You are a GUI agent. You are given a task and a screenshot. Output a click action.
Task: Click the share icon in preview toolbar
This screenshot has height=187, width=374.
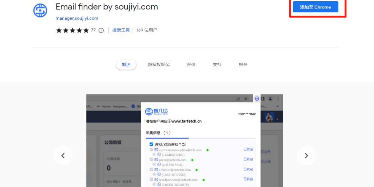(238, 99)
